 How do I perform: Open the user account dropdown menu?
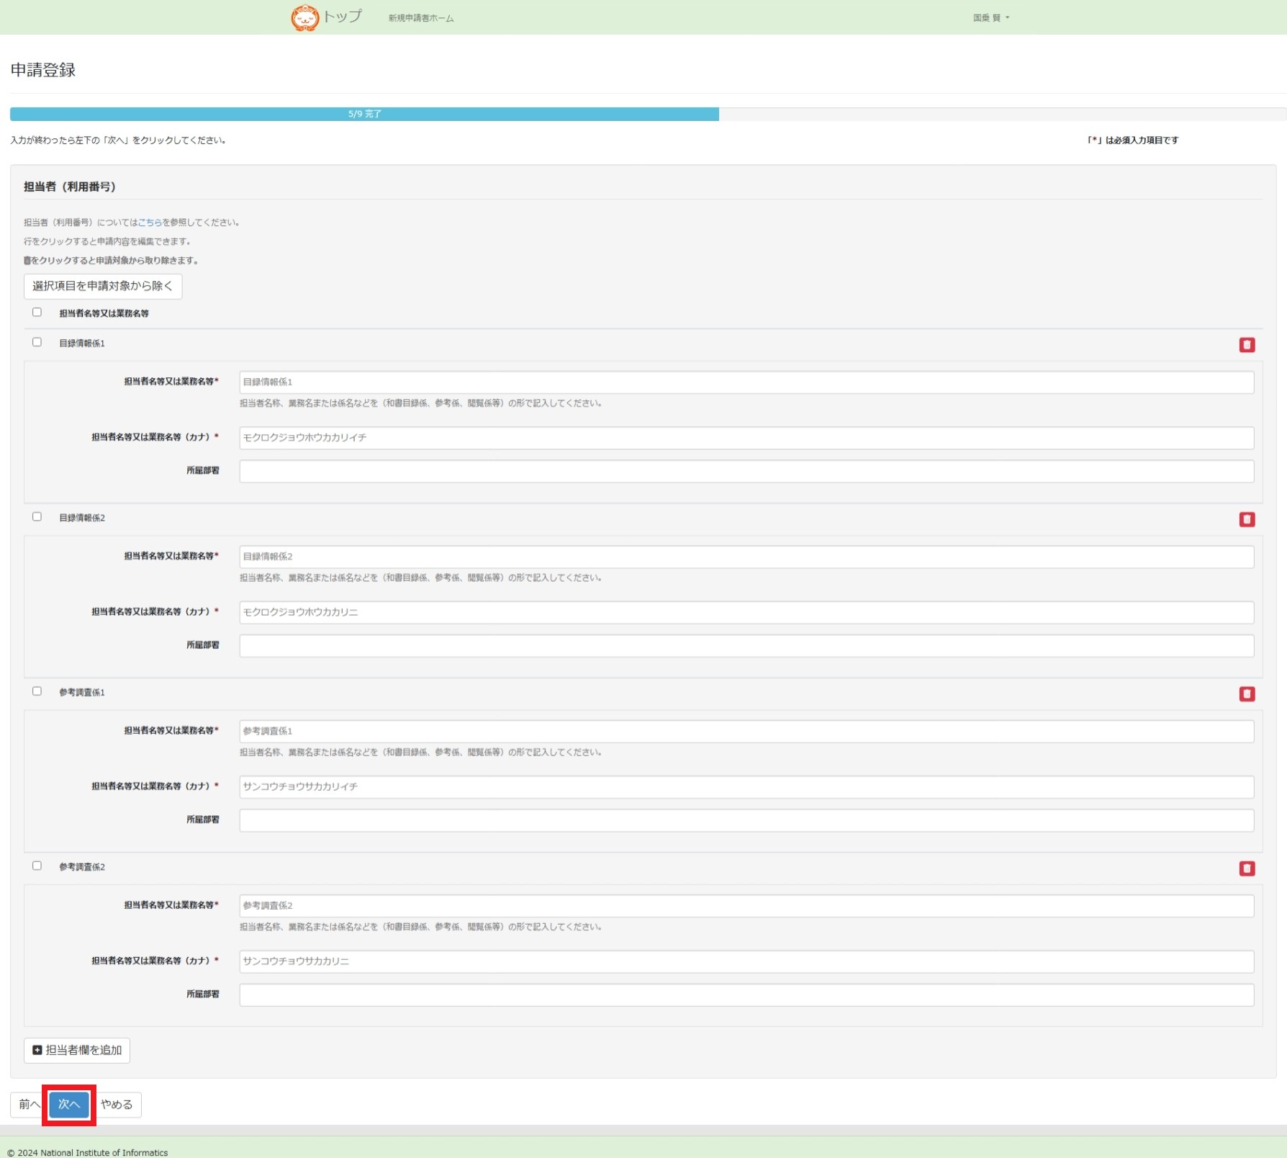(991, 18)
